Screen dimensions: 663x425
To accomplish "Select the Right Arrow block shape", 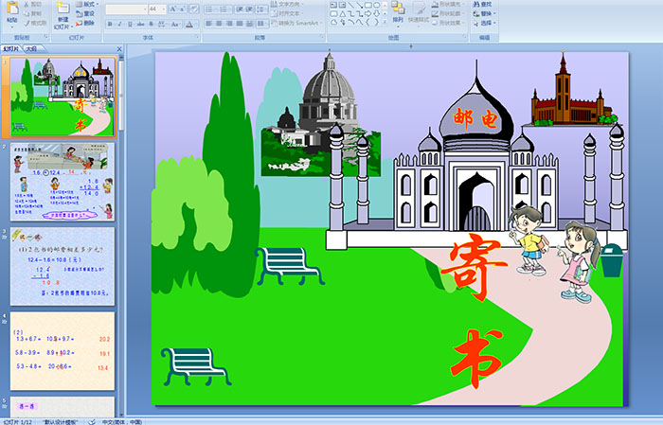I will 367,13.
